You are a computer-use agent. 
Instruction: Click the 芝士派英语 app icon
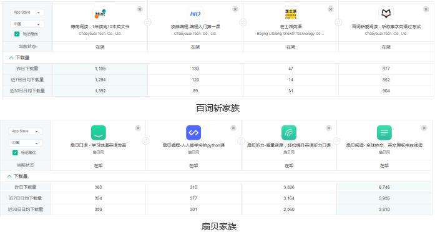[290, 14]
